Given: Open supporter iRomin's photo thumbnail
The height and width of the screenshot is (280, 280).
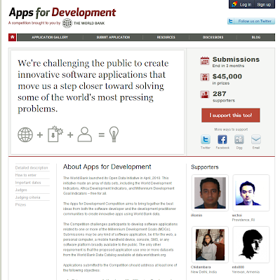Looking at the screenshot, I should (210, 192).
